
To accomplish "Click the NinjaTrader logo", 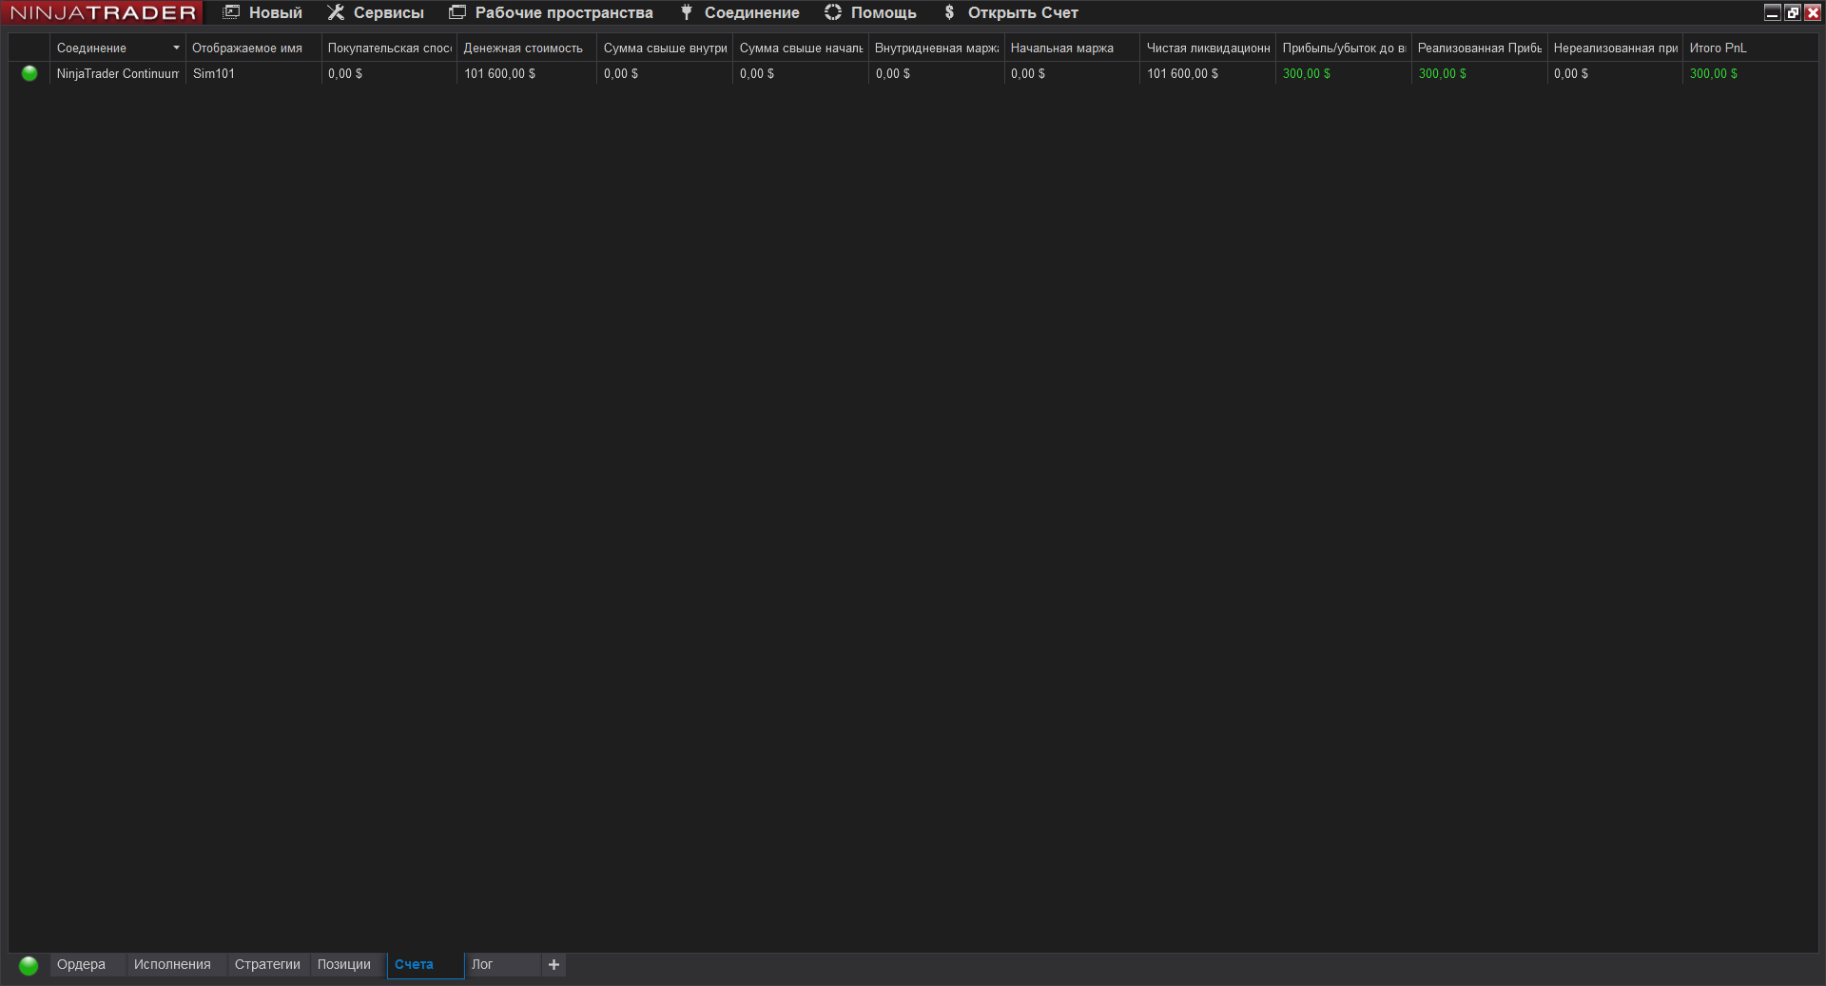I will click(x=103, y=12).
